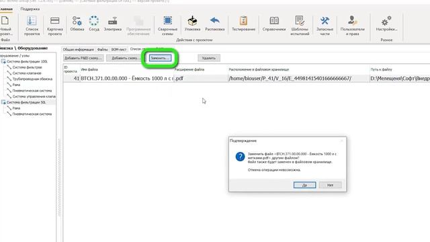Click the Путь к файлу column header

click(400, 69)
